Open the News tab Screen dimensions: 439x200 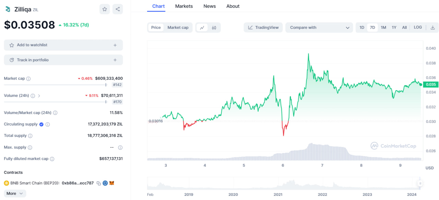210,6
